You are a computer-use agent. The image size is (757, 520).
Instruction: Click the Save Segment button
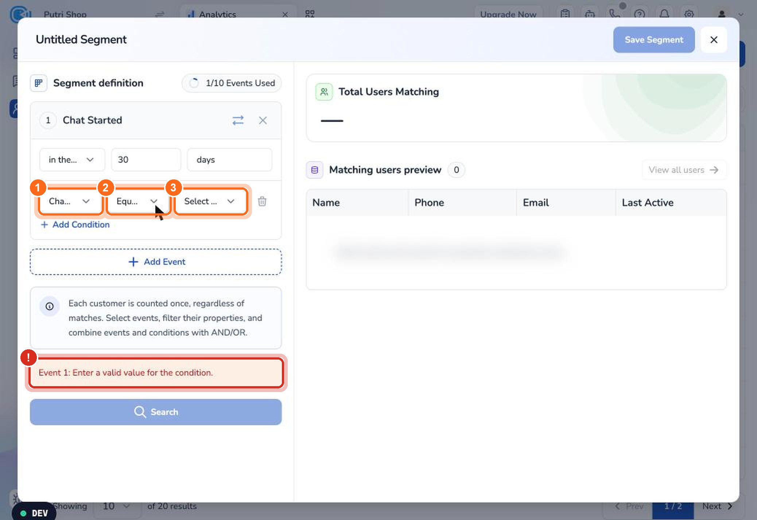654,40
